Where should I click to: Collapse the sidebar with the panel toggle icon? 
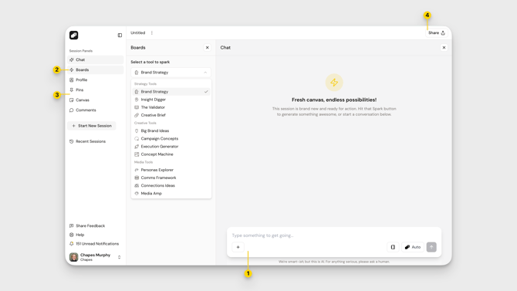pos(120,36)
